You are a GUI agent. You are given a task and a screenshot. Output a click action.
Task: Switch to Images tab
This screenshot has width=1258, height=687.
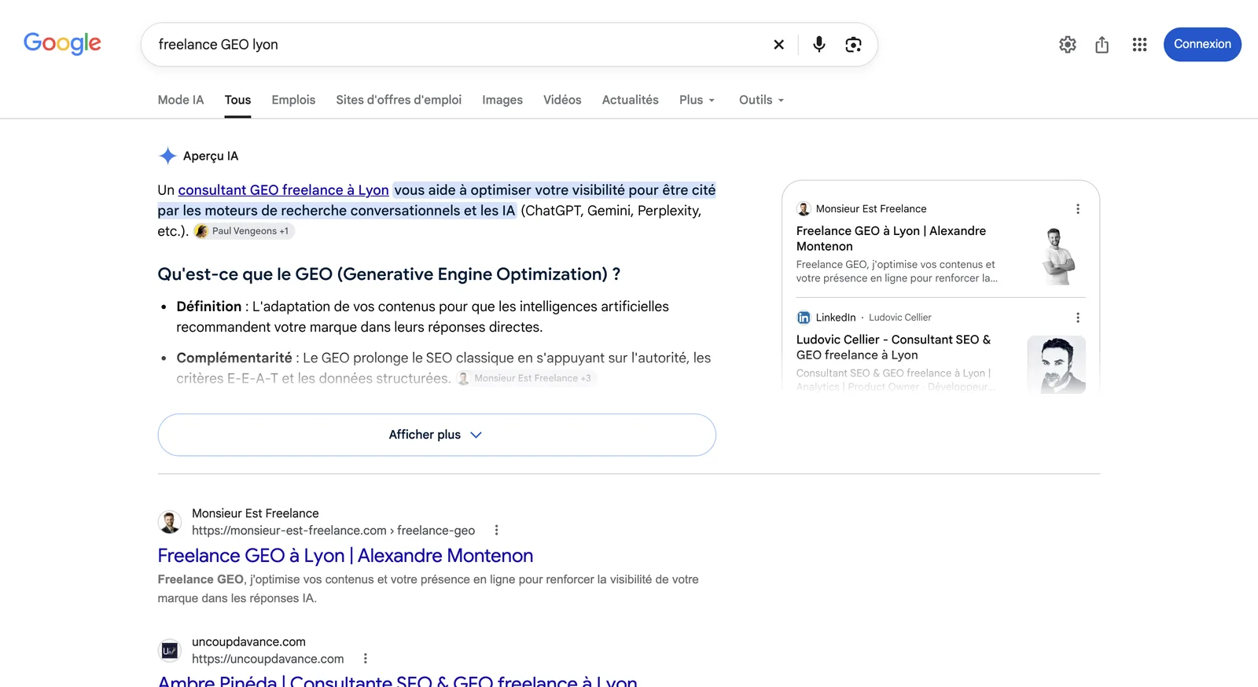coord(502,100)
